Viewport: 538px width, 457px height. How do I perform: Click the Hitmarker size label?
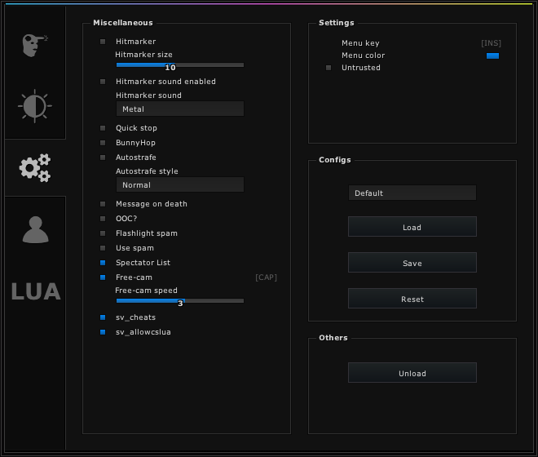pos(143,55)
